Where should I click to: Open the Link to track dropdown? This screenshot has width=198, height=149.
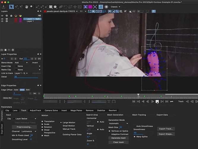tap(21, 73)
